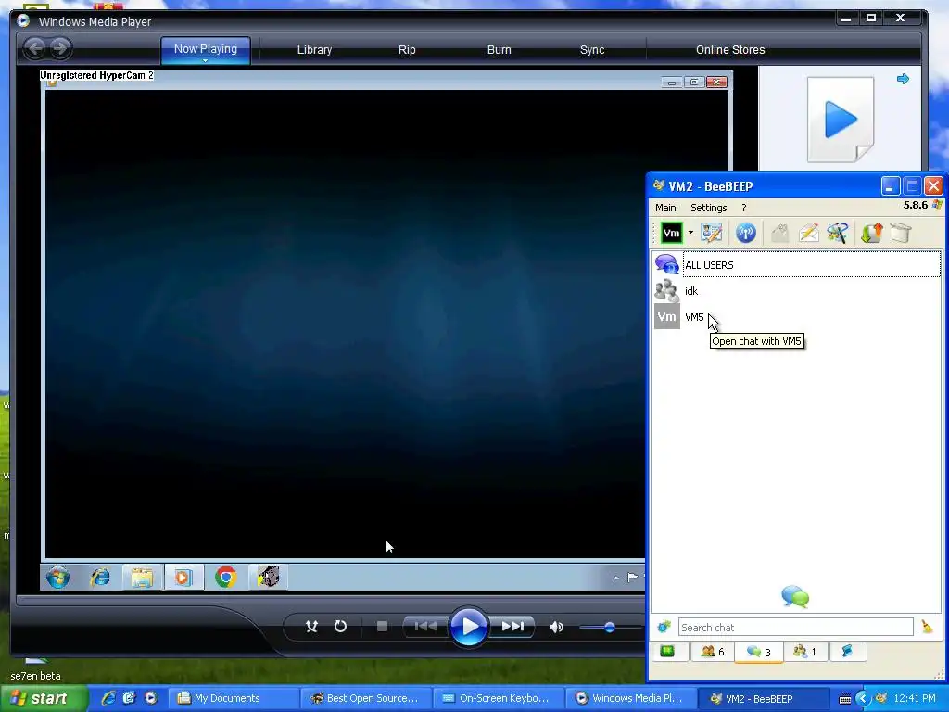Click the gear icon left of Search chat
Image resolution: width=949 pixels, height=712 pixels.
pos(664,628)
